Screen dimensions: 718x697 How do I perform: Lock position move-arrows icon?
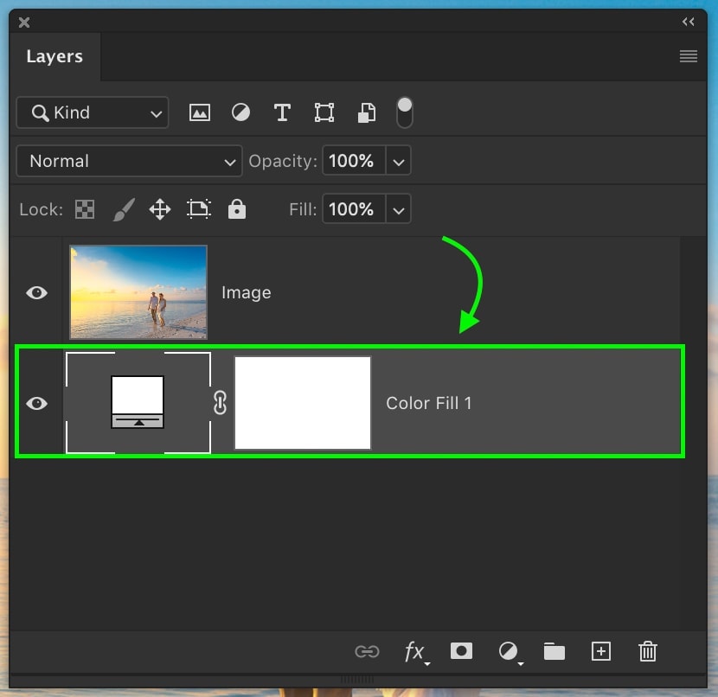(160, 209)
